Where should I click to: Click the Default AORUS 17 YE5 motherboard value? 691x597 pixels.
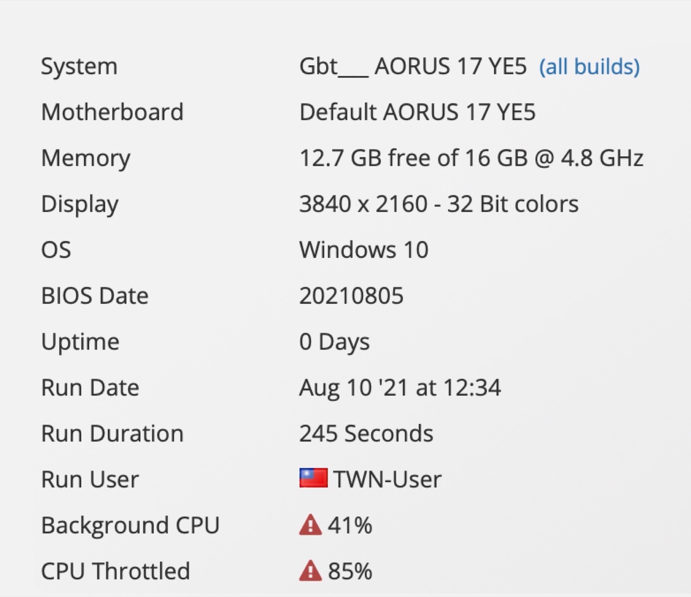[x=417, y=112]
